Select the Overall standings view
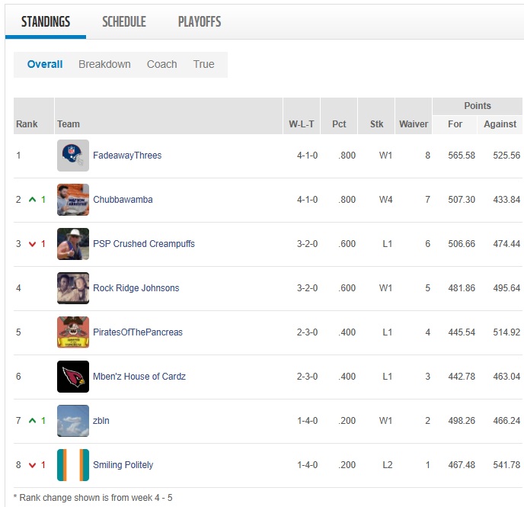Image resolution: width=524 pixels, height=507 pixels. (45, 65)
